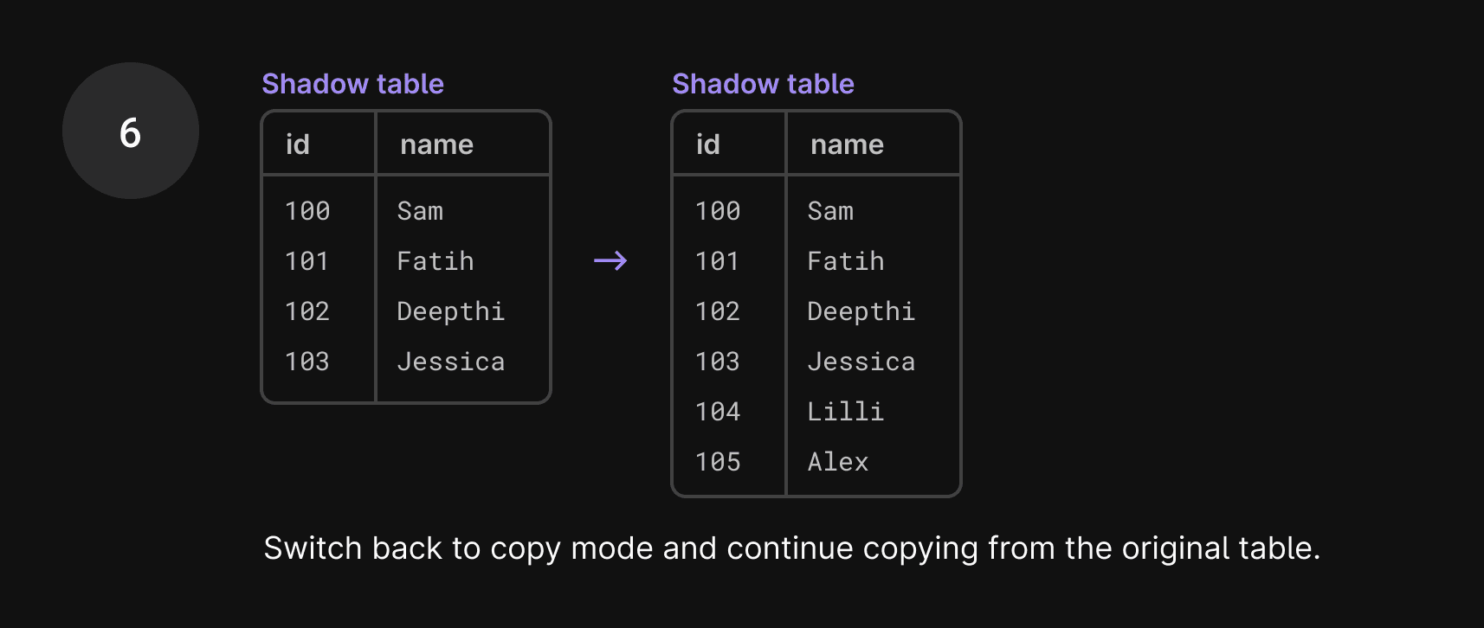Click the right Shadow table heading
This screenshot has height=628, width=1484.
763,84
